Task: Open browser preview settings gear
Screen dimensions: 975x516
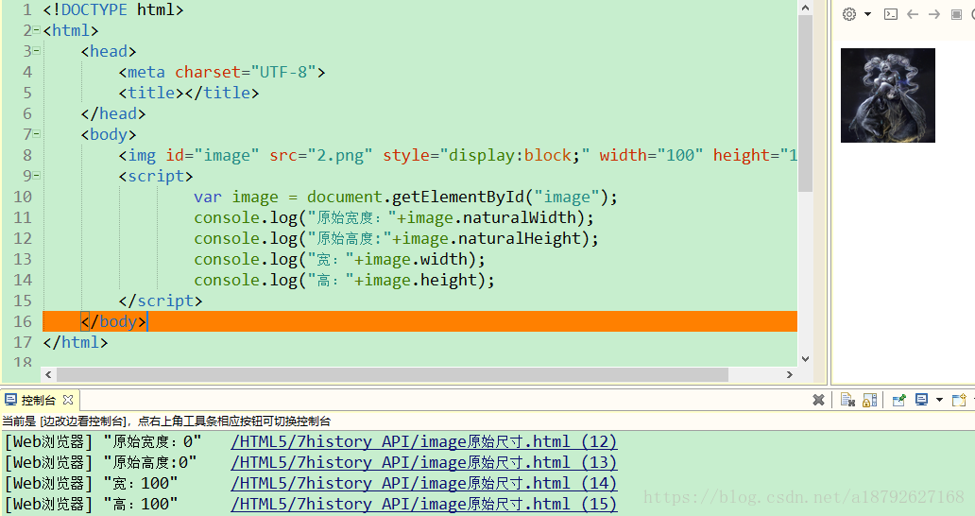Action: [x=848, y=14]
